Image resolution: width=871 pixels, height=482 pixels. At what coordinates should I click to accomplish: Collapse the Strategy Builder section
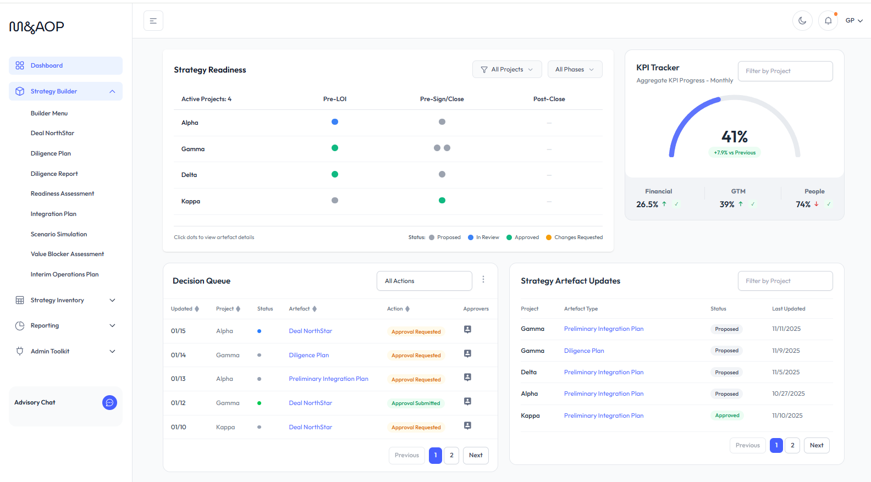tap(65, 91)
